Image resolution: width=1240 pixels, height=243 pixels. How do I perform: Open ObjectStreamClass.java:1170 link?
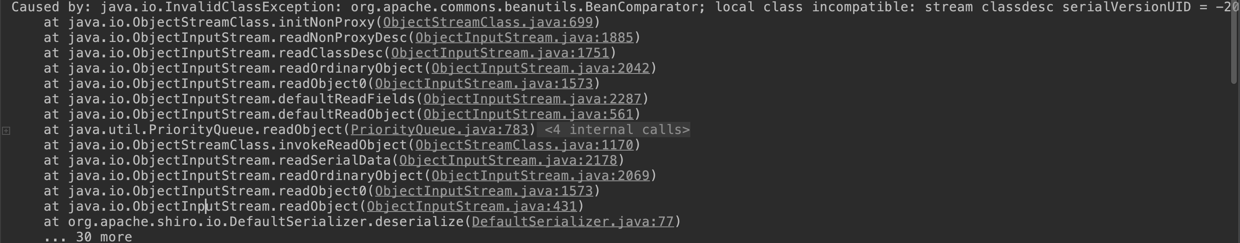524,145
